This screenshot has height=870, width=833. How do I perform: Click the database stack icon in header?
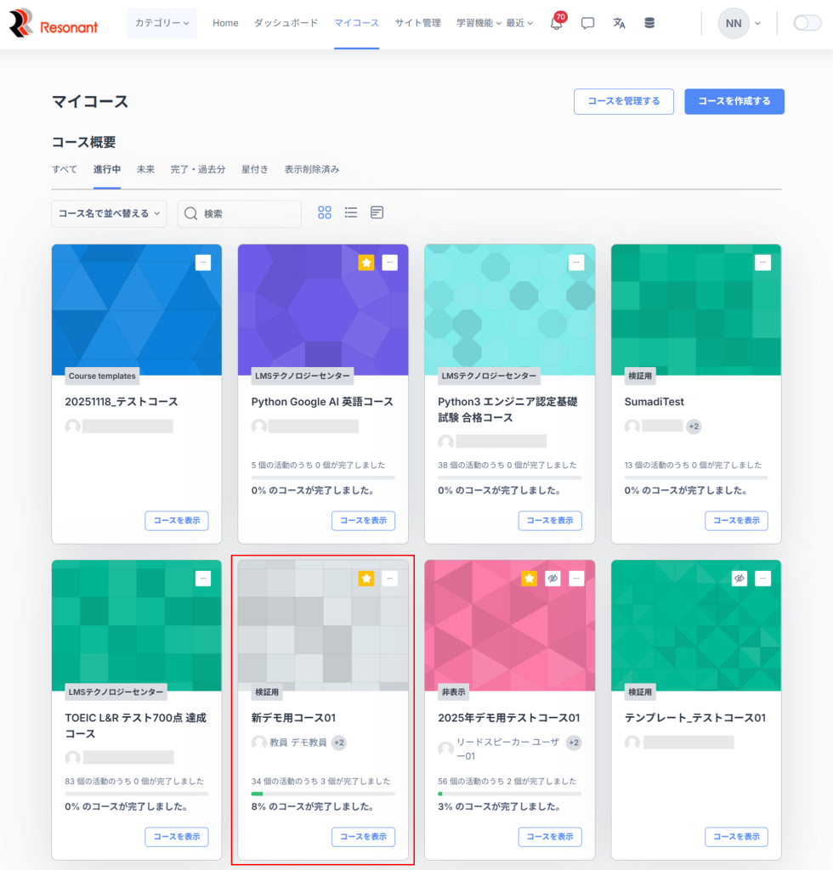[x=649, y=24]
